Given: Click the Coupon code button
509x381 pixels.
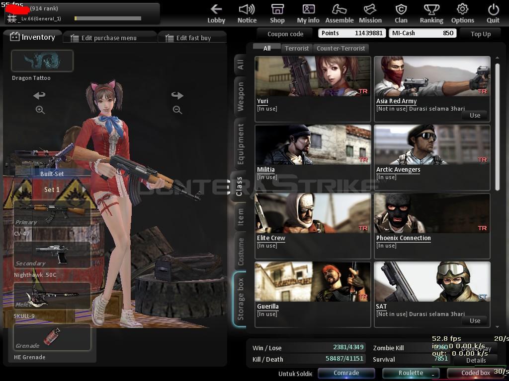Looking at the screenshot, I should pyautogui.click(x=285, y=34).
